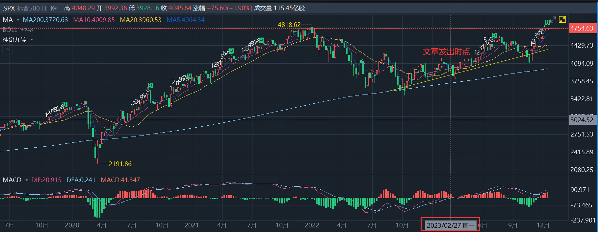The width and height of the screenshot is (598, 232).
Task: Click the 12月 label on time axis
Action: point(543,225)
